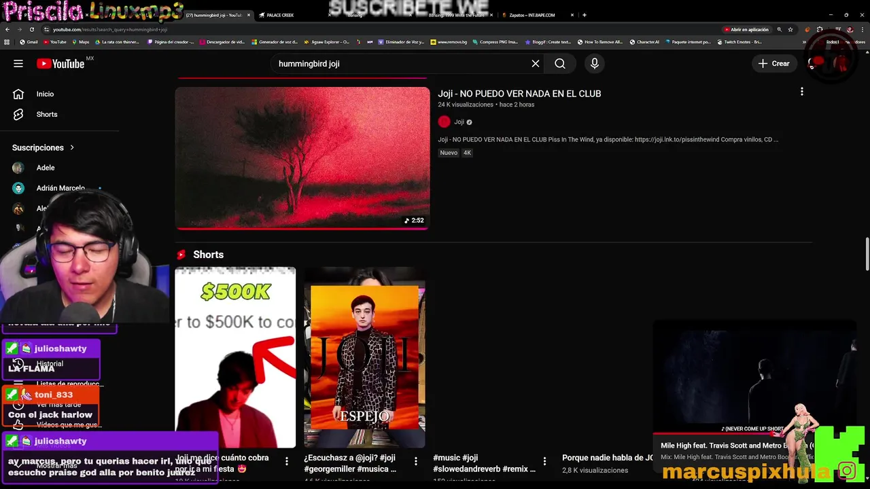The image size is (870, 489).
Task: Switch to the 88rising Write the Future tab
Action: [457, 15]
